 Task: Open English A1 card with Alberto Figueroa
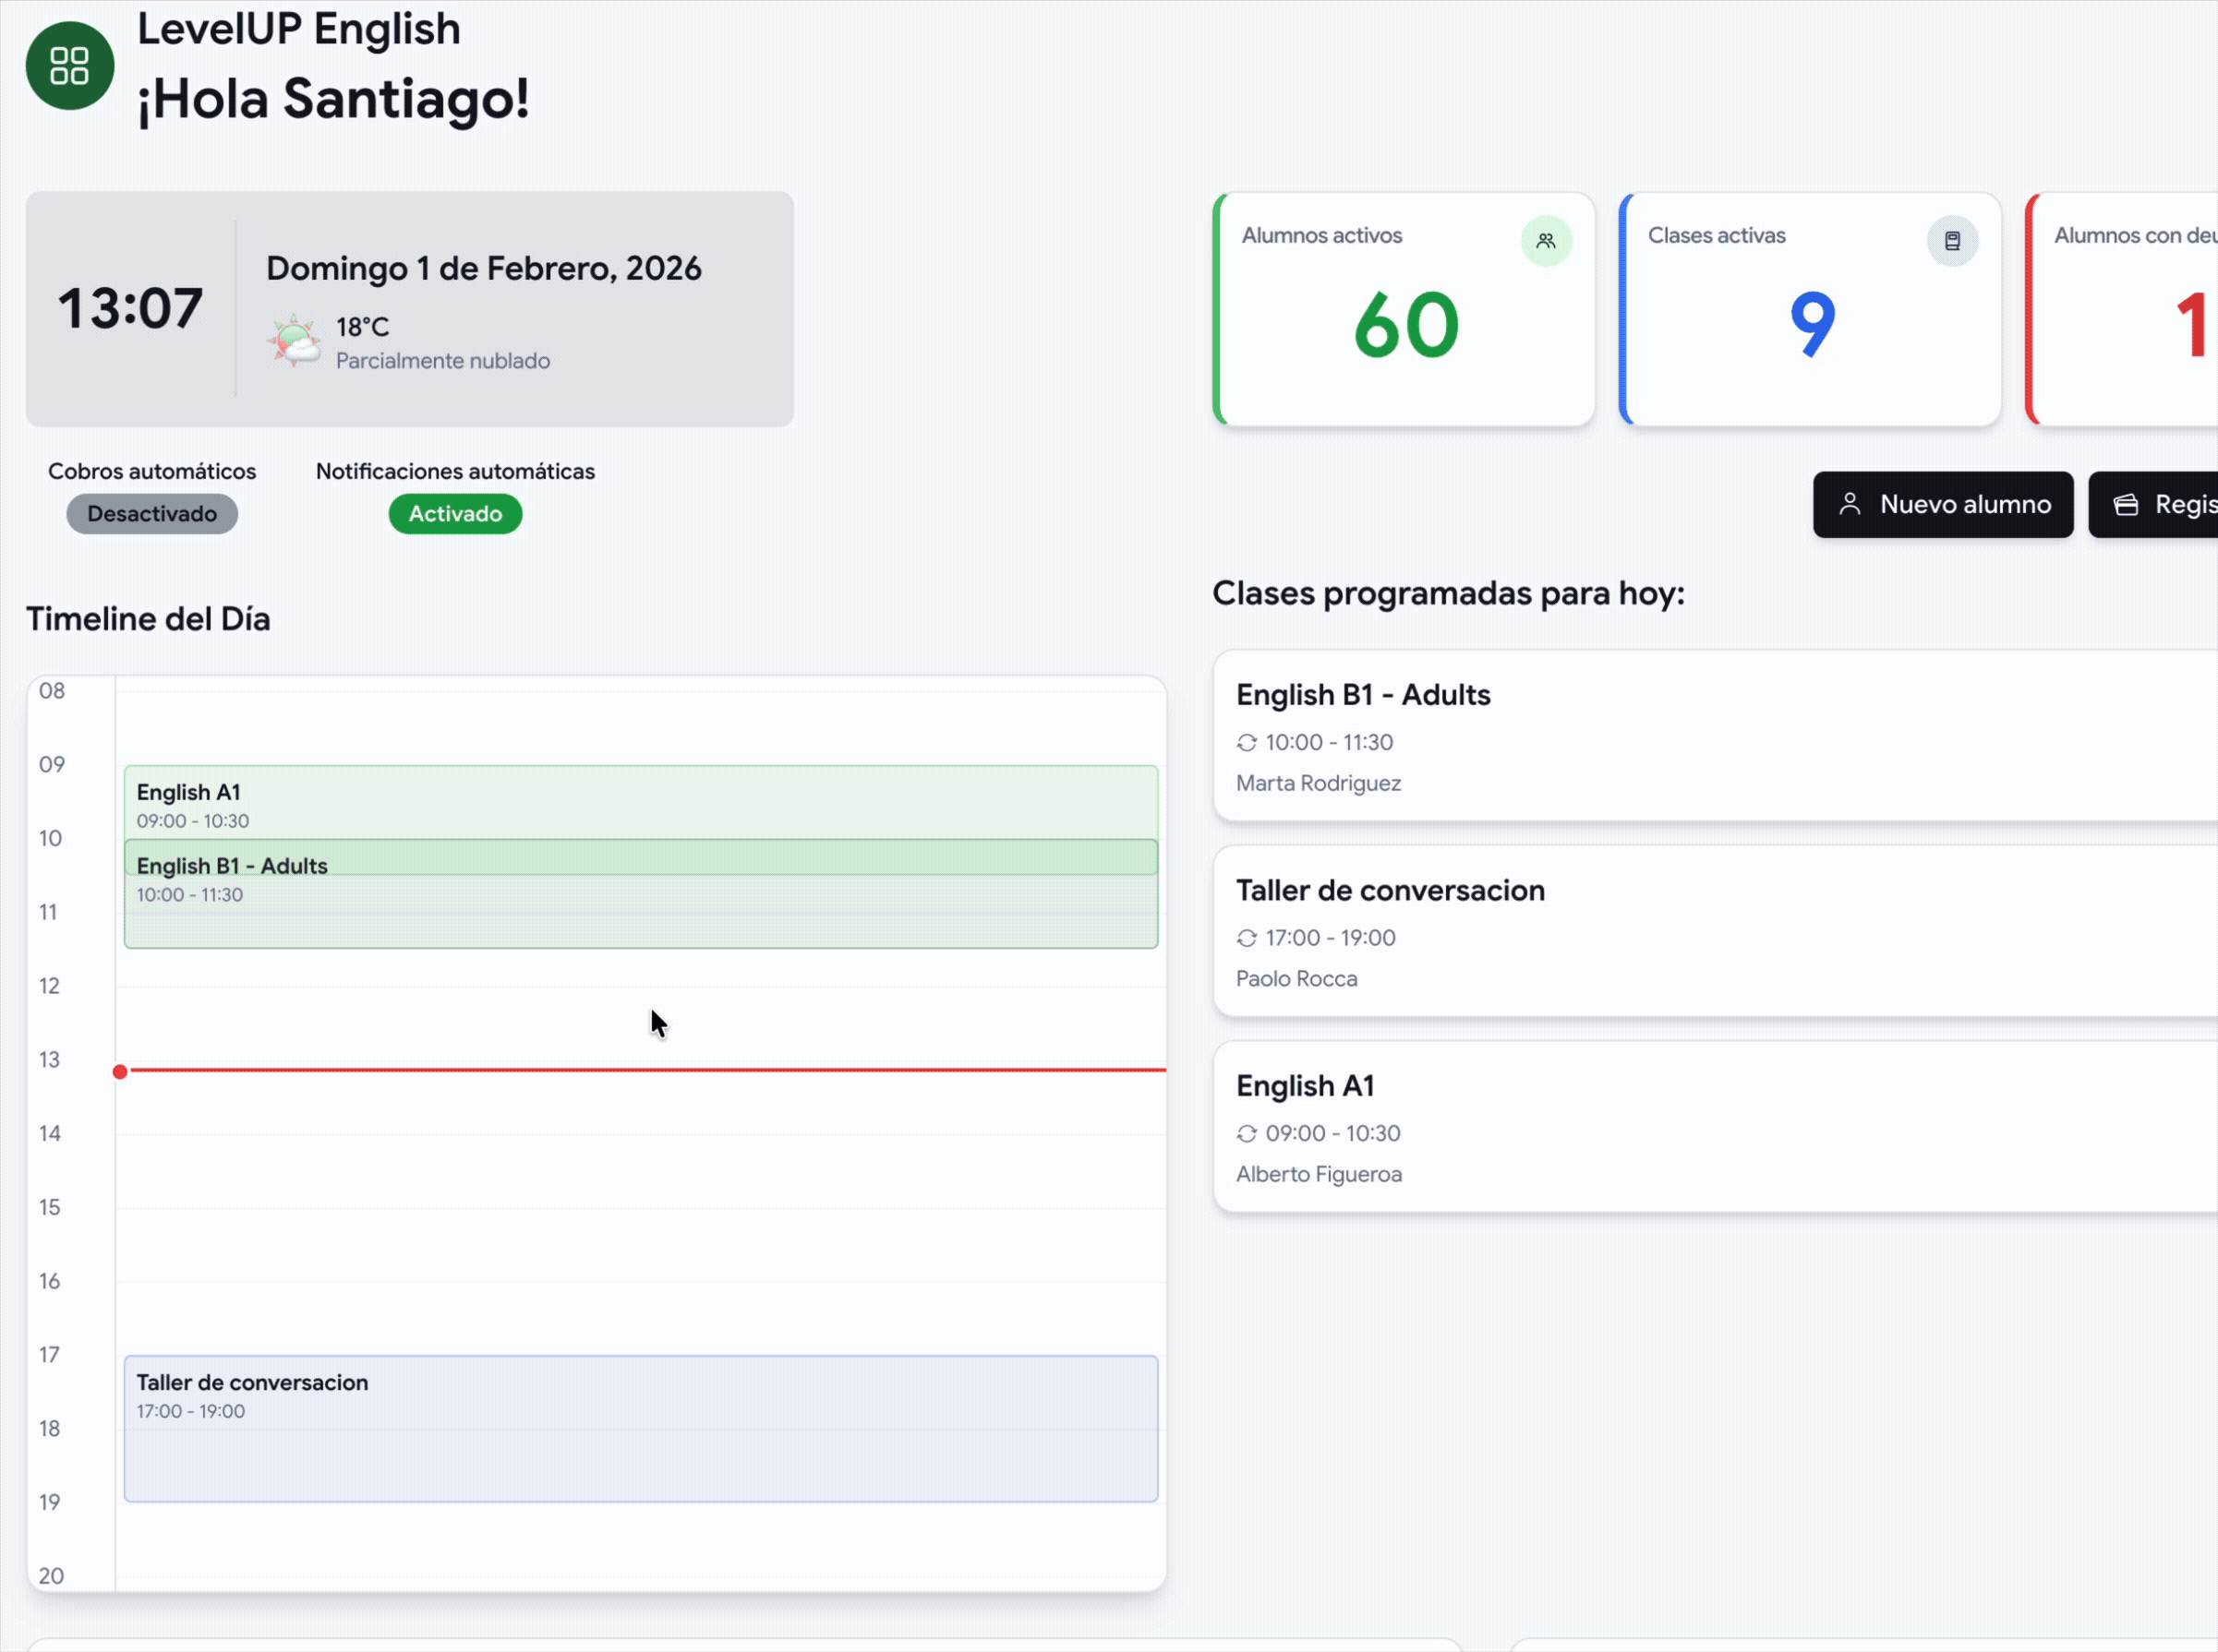point(1701,1127)
